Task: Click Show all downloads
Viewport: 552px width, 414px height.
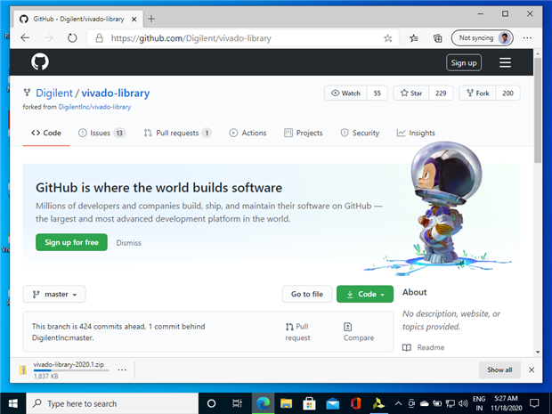Action: 499,369
